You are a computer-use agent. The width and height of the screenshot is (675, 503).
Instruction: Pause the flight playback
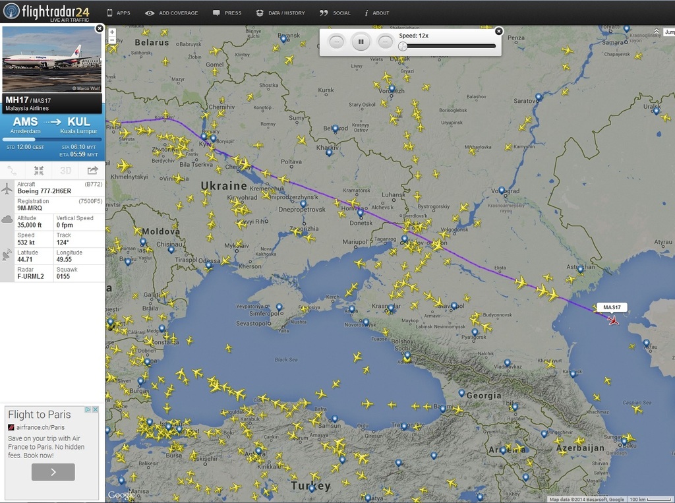pyautogui.click(x=361, y=42)
